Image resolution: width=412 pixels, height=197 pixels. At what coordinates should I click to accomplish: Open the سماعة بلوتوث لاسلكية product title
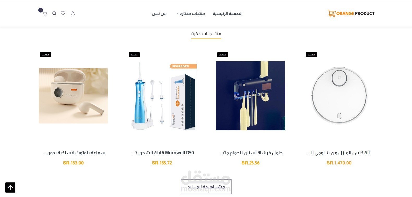point(74,153)
